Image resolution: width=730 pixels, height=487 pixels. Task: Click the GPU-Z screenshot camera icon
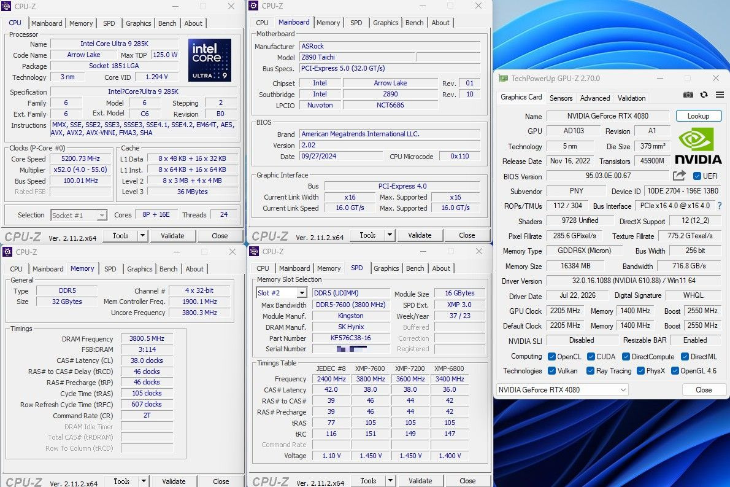coord(688,95)
